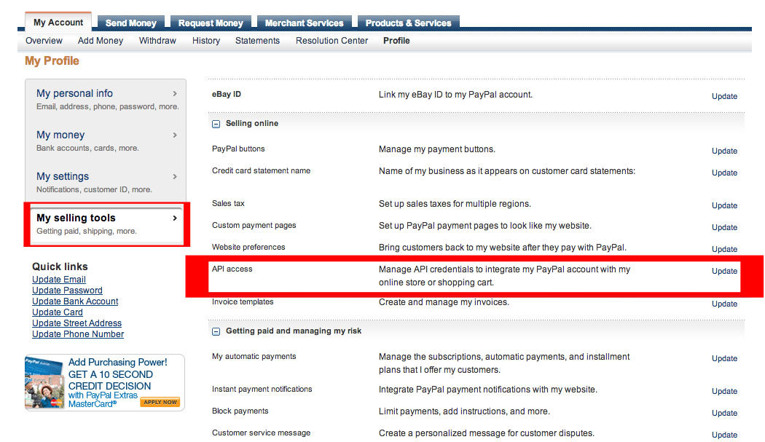Click the Website preferences row label

(x=248, y=247)
